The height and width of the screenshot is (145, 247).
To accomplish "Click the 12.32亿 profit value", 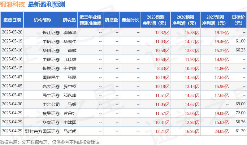I will click(162, 33).
